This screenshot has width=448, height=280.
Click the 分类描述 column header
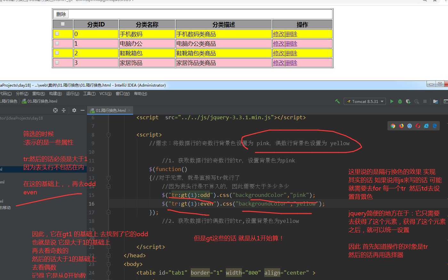(x=224, y=24)
